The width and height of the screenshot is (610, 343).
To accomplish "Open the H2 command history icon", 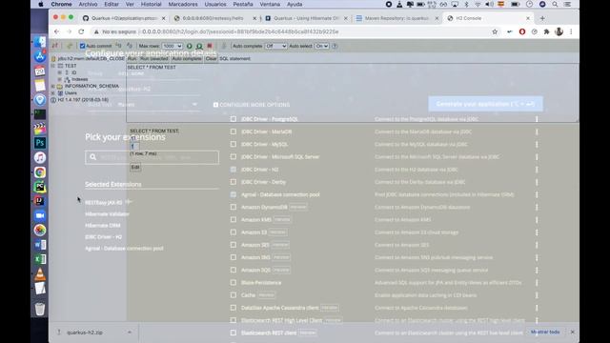I will (x=224, y=46).
